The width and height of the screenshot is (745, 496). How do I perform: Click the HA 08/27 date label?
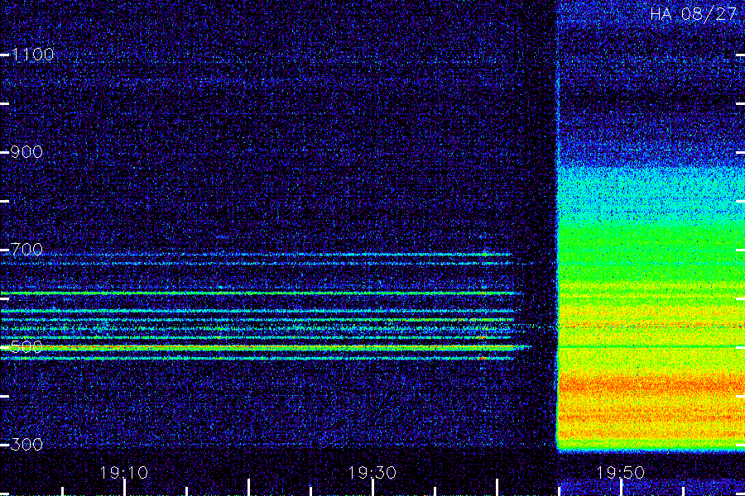pyautogui.click(x=693, y=14)
